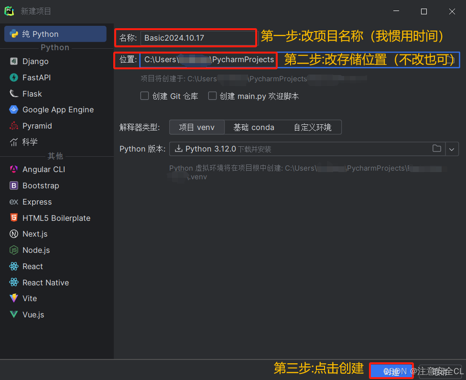466x380 pixels.
Task: Select the Flask horn icon
Action: (x=14, y=94)
